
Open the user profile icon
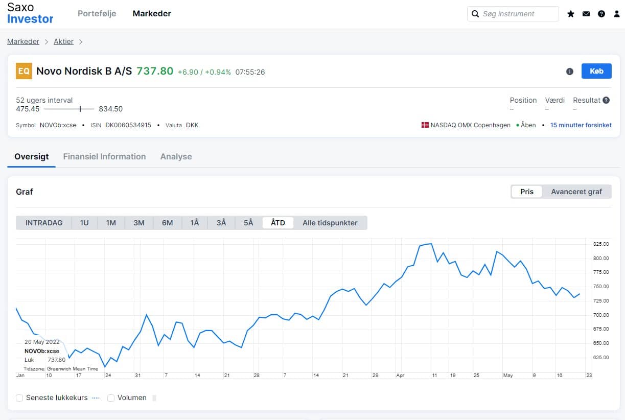click(616, 14)
